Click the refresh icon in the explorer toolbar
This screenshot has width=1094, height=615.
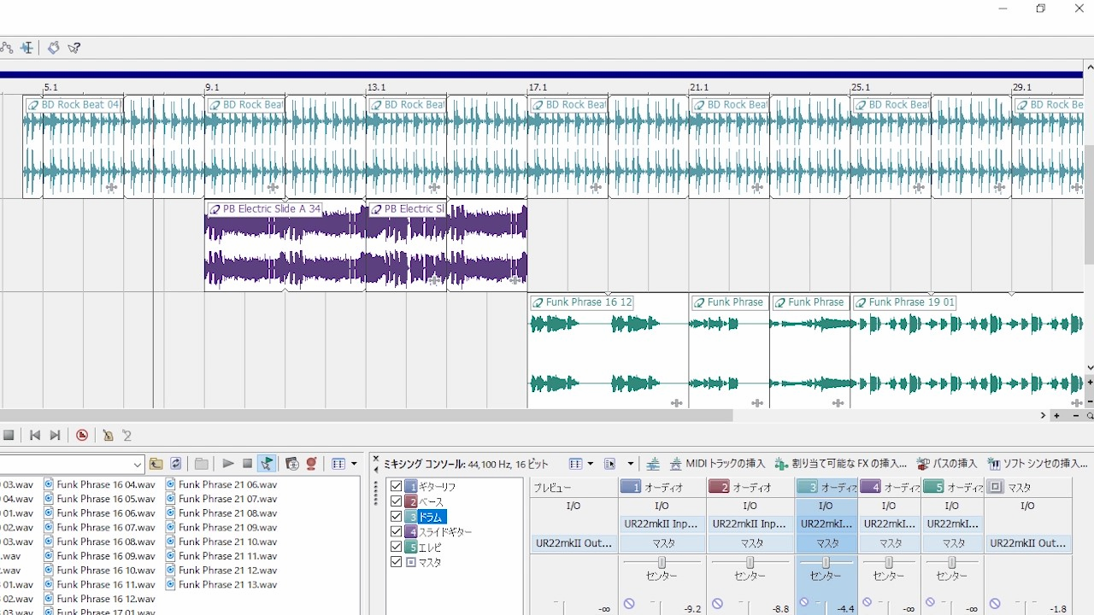[x=175, y=464]
